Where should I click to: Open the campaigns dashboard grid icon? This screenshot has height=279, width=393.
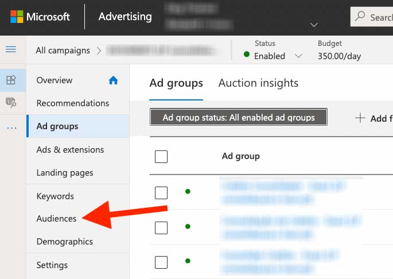tap(11, 80)
